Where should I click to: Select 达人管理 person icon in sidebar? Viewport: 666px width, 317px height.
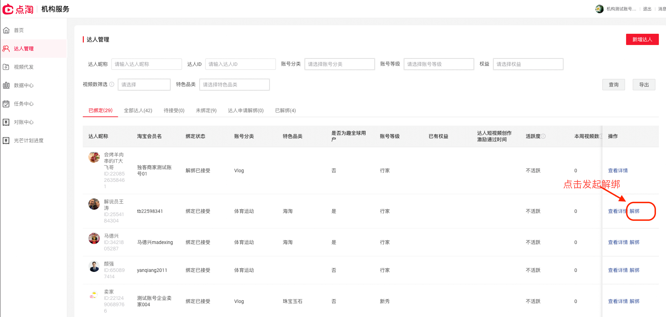pos(6,49)
